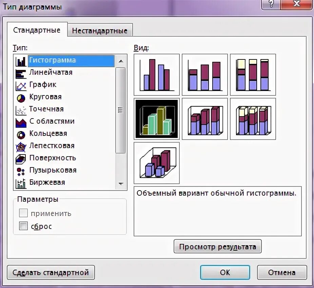Click the type list scroll down arrow
Image resolution: width=314 pixels, height=288 pixels.
[121, 183]
